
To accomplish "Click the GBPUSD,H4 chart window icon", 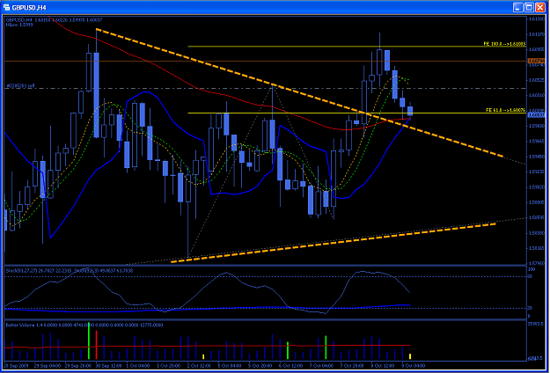I will [5, 7].
